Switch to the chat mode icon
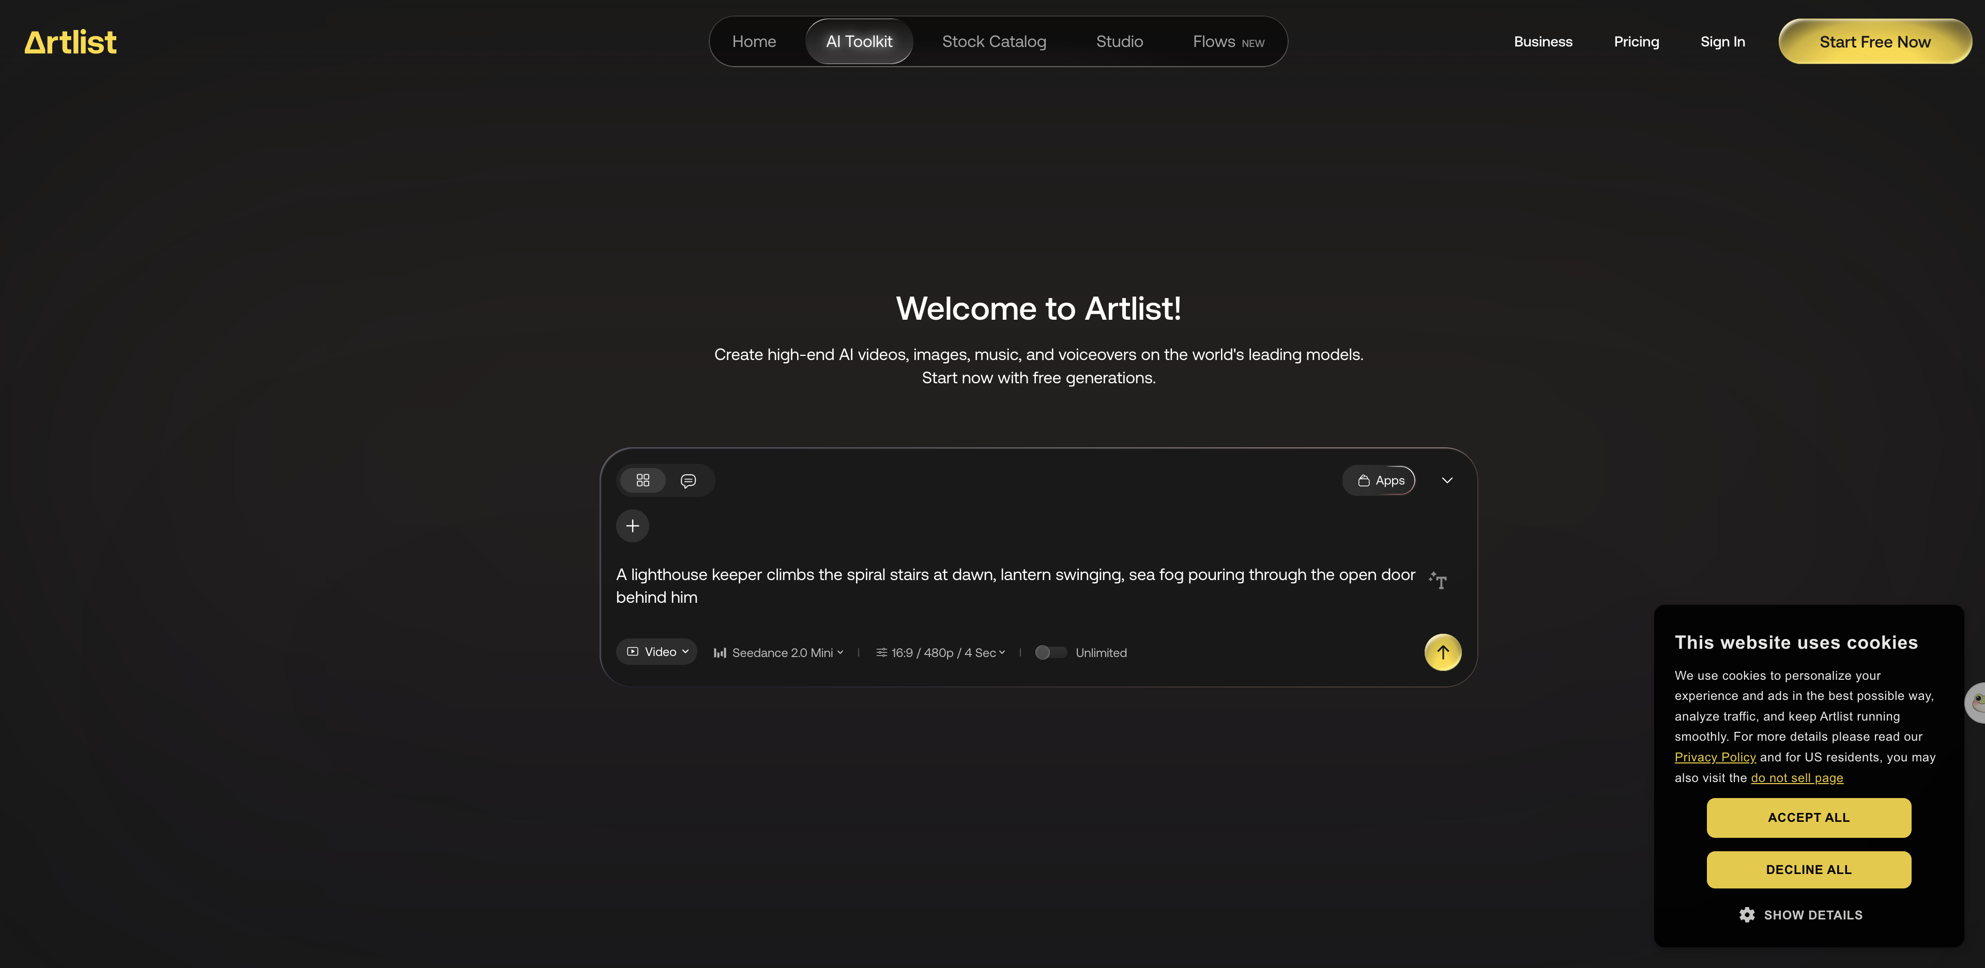 point(688,480)
